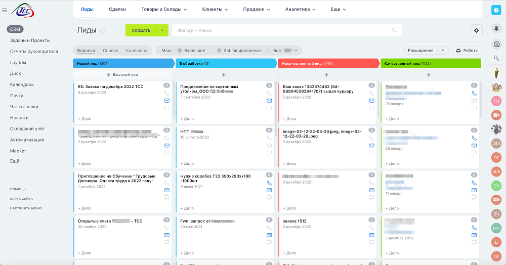
Task: Open the БЧ user avatar in right panel
Action: coord(496,214)
